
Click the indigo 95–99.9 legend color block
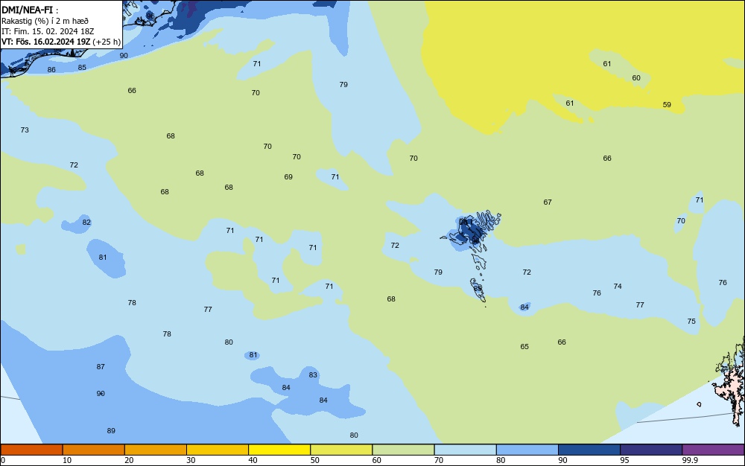pyautogui.click(x=651, y=450)
